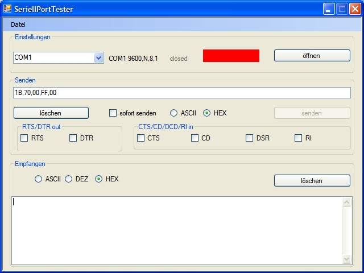Image resolution: width=364 pixels, height=273 pixels.
Task: Toggle the DSR checkbox
Action: coord(249,138)
